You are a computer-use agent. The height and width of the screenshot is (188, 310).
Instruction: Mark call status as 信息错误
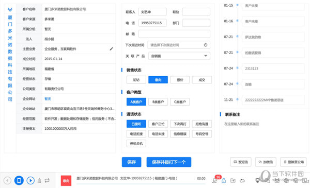click(x=180, y=134)
